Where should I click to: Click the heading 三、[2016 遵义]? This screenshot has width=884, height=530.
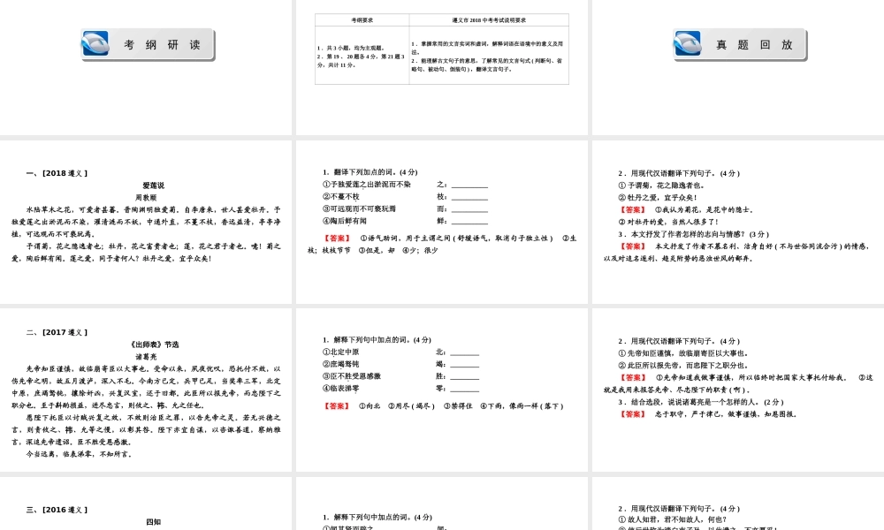[x=57, y=511]
